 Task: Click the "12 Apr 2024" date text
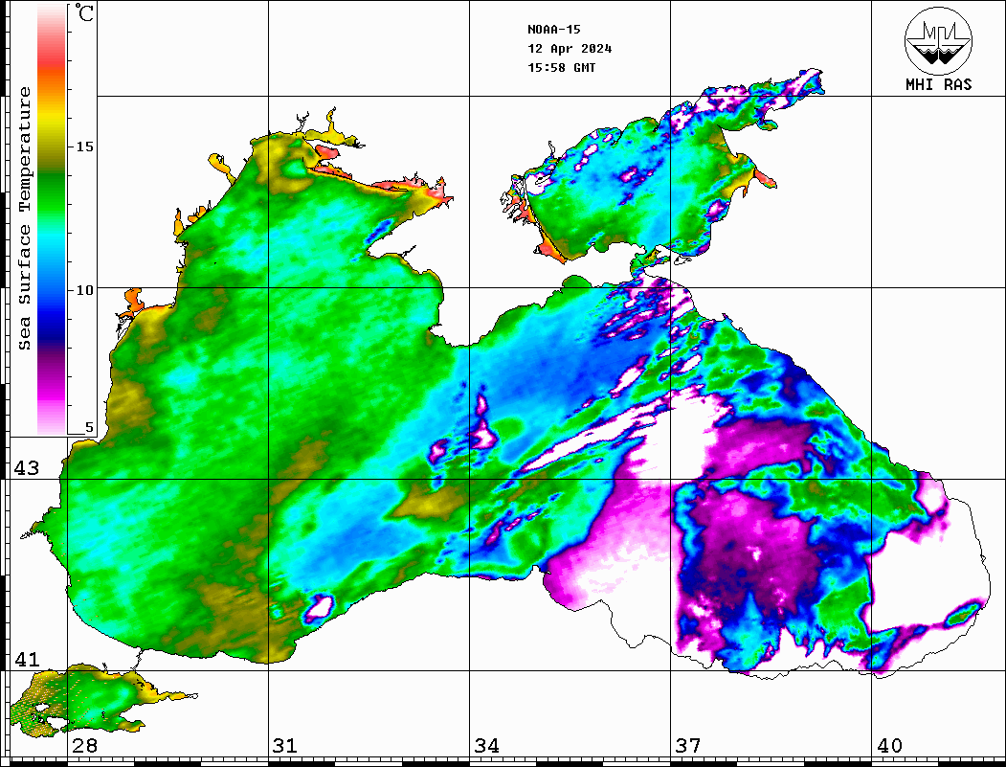[x=570, y=48]
